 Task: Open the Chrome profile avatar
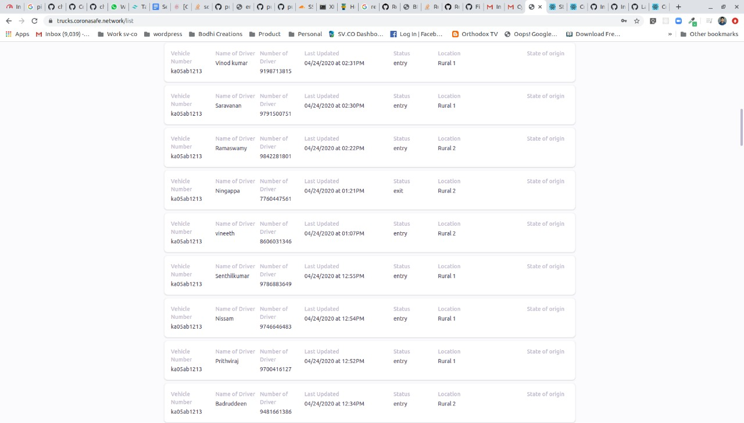(x=722, y=20)
